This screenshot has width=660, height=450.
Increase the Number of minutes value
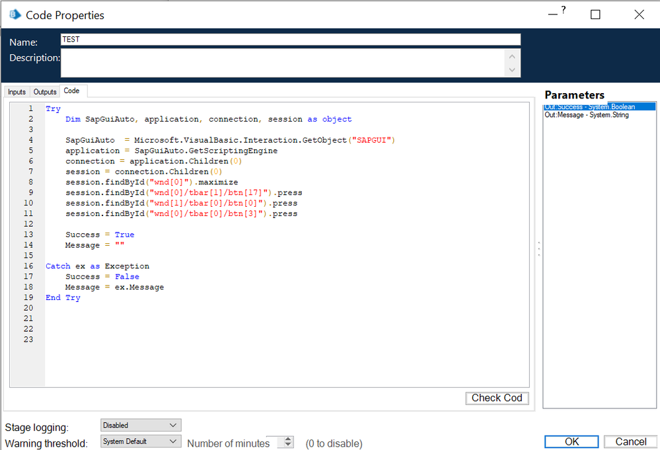289,439
